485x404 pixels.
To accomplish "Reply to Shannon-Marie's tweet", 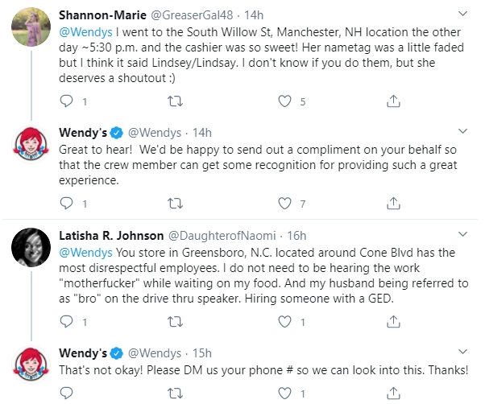I will tap(66, 101).
